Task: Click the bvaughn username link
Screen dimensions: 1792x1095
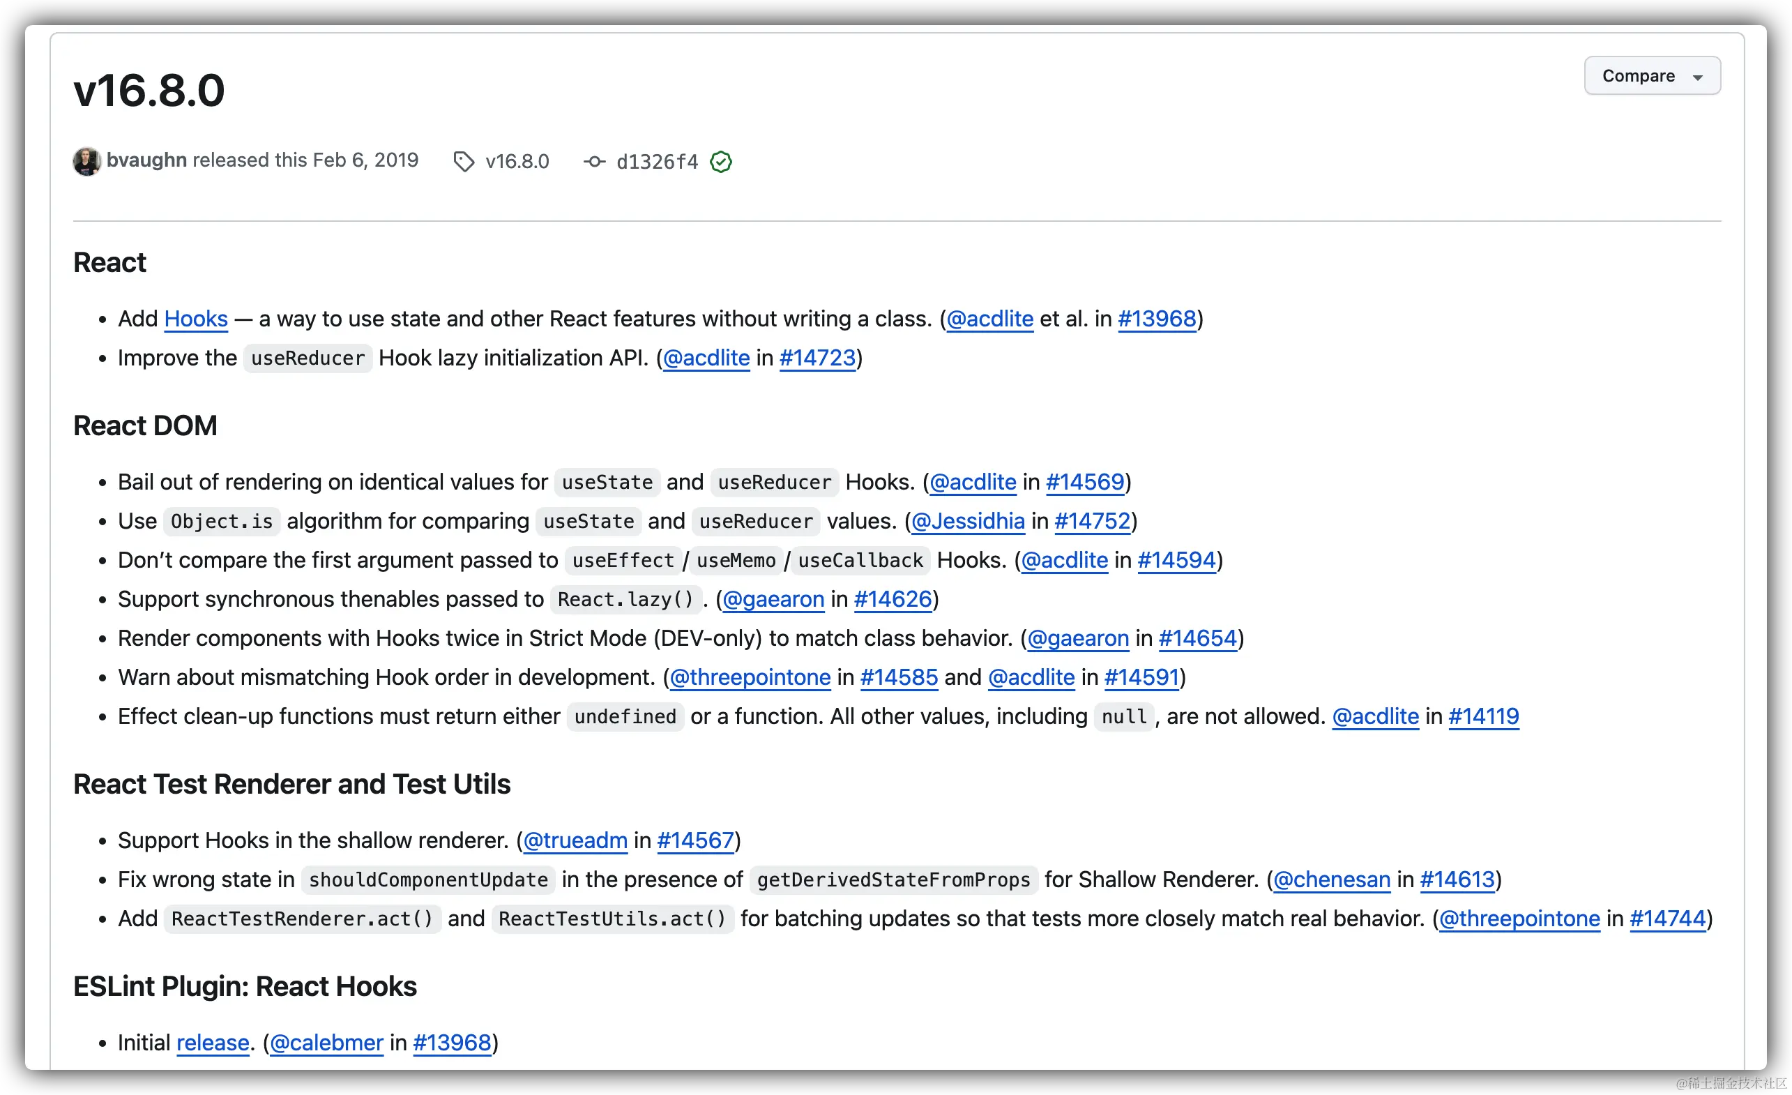Action: (x=146, y=160)
